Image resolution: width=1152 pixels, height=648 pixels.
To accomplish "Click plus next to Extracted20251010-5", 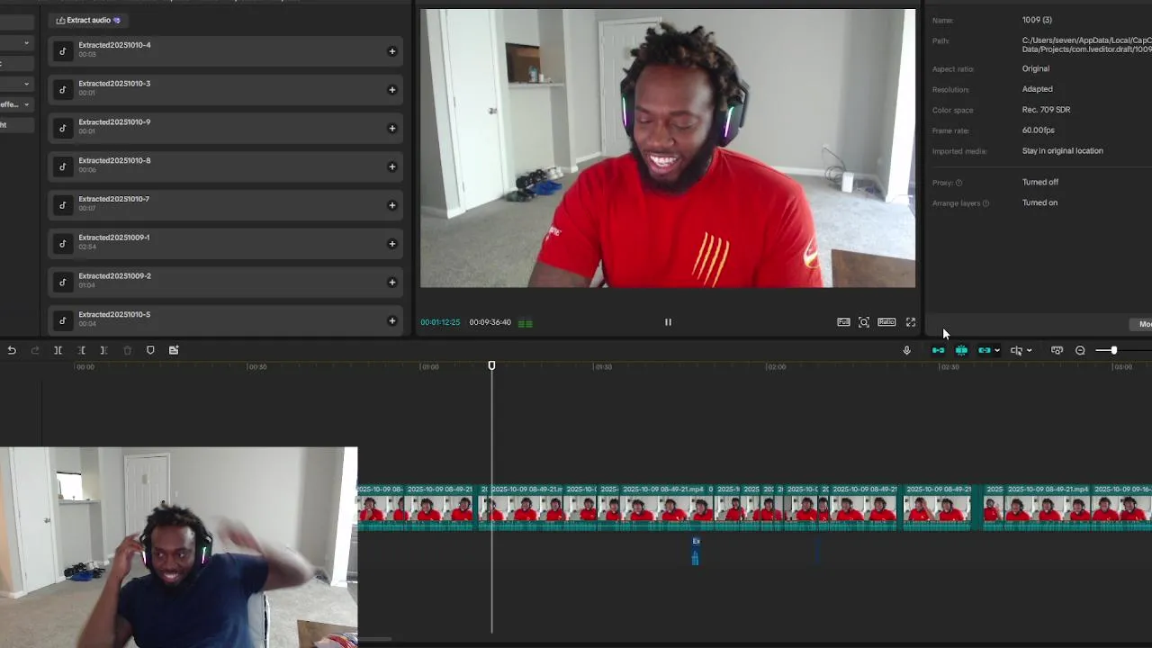I will pos(391,321).
